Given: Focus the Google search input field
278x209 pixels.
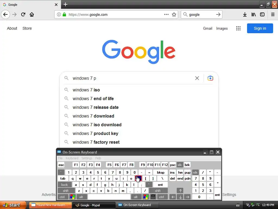Looking at the screenshot, I should coord(132,78).
